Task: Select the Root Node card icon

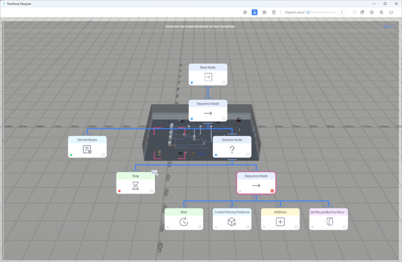Action: (x=208, y=77)
